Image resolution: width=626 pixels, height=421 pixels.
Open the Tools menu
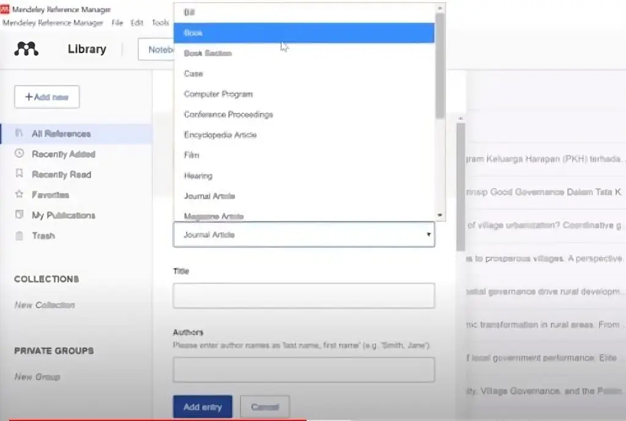click(x=160, y=22)
